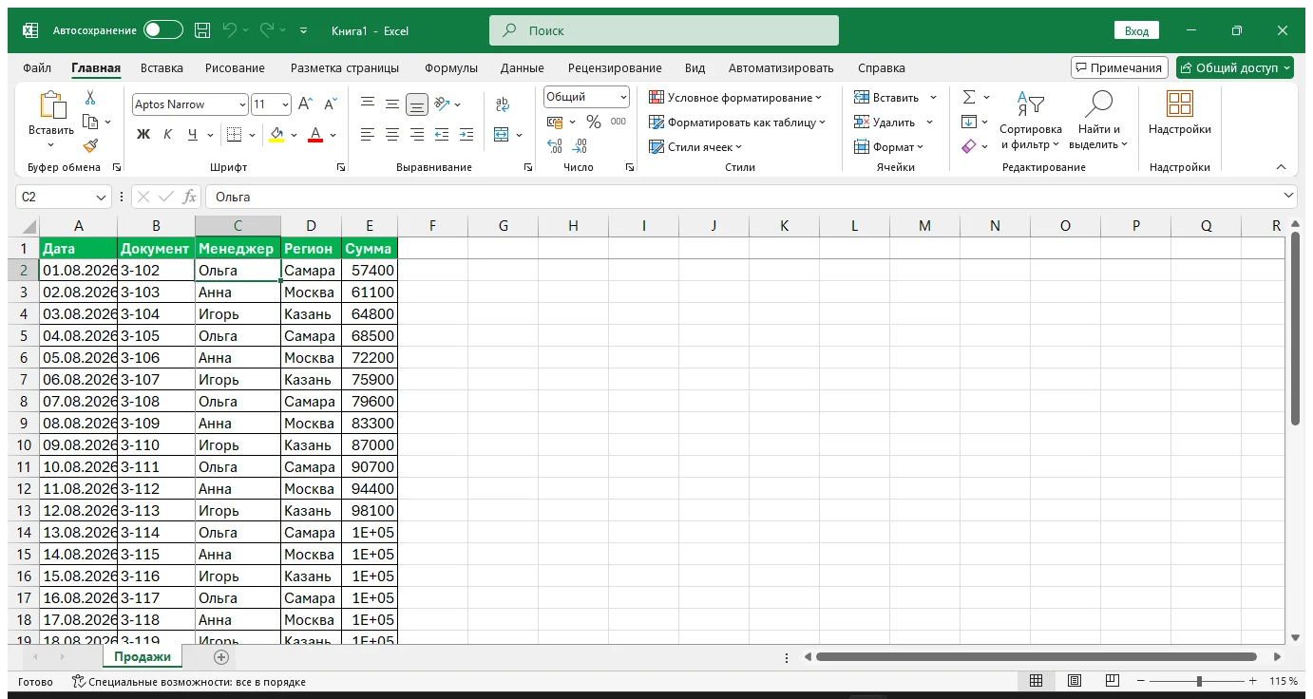Expand the formula bar
The height and width of the screenshot is (699, 1313).
(1288, 197)
